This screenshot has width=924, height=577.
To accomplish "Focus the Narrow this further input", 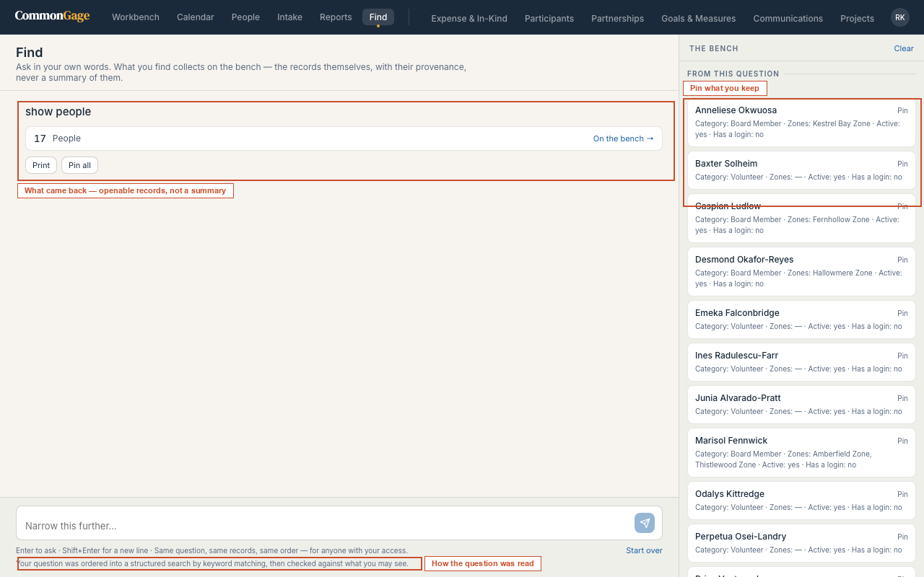I will pyautogui.click(x=325, y=523).
